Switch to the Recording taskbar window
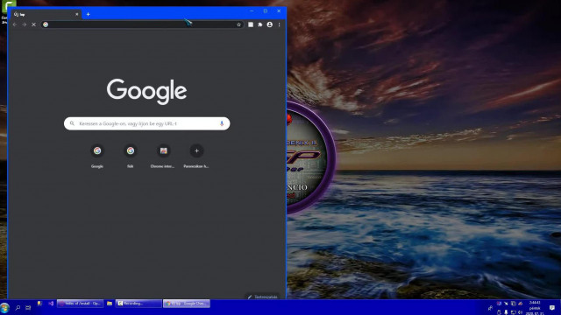This screenshot has height=315, width=561. point(138,304)
